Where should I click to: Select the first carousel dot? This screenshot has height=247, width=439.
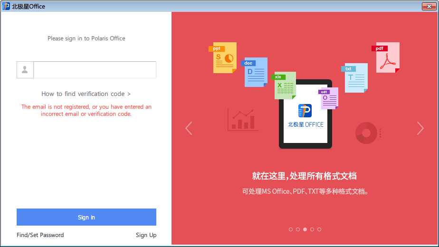[291, 229]
